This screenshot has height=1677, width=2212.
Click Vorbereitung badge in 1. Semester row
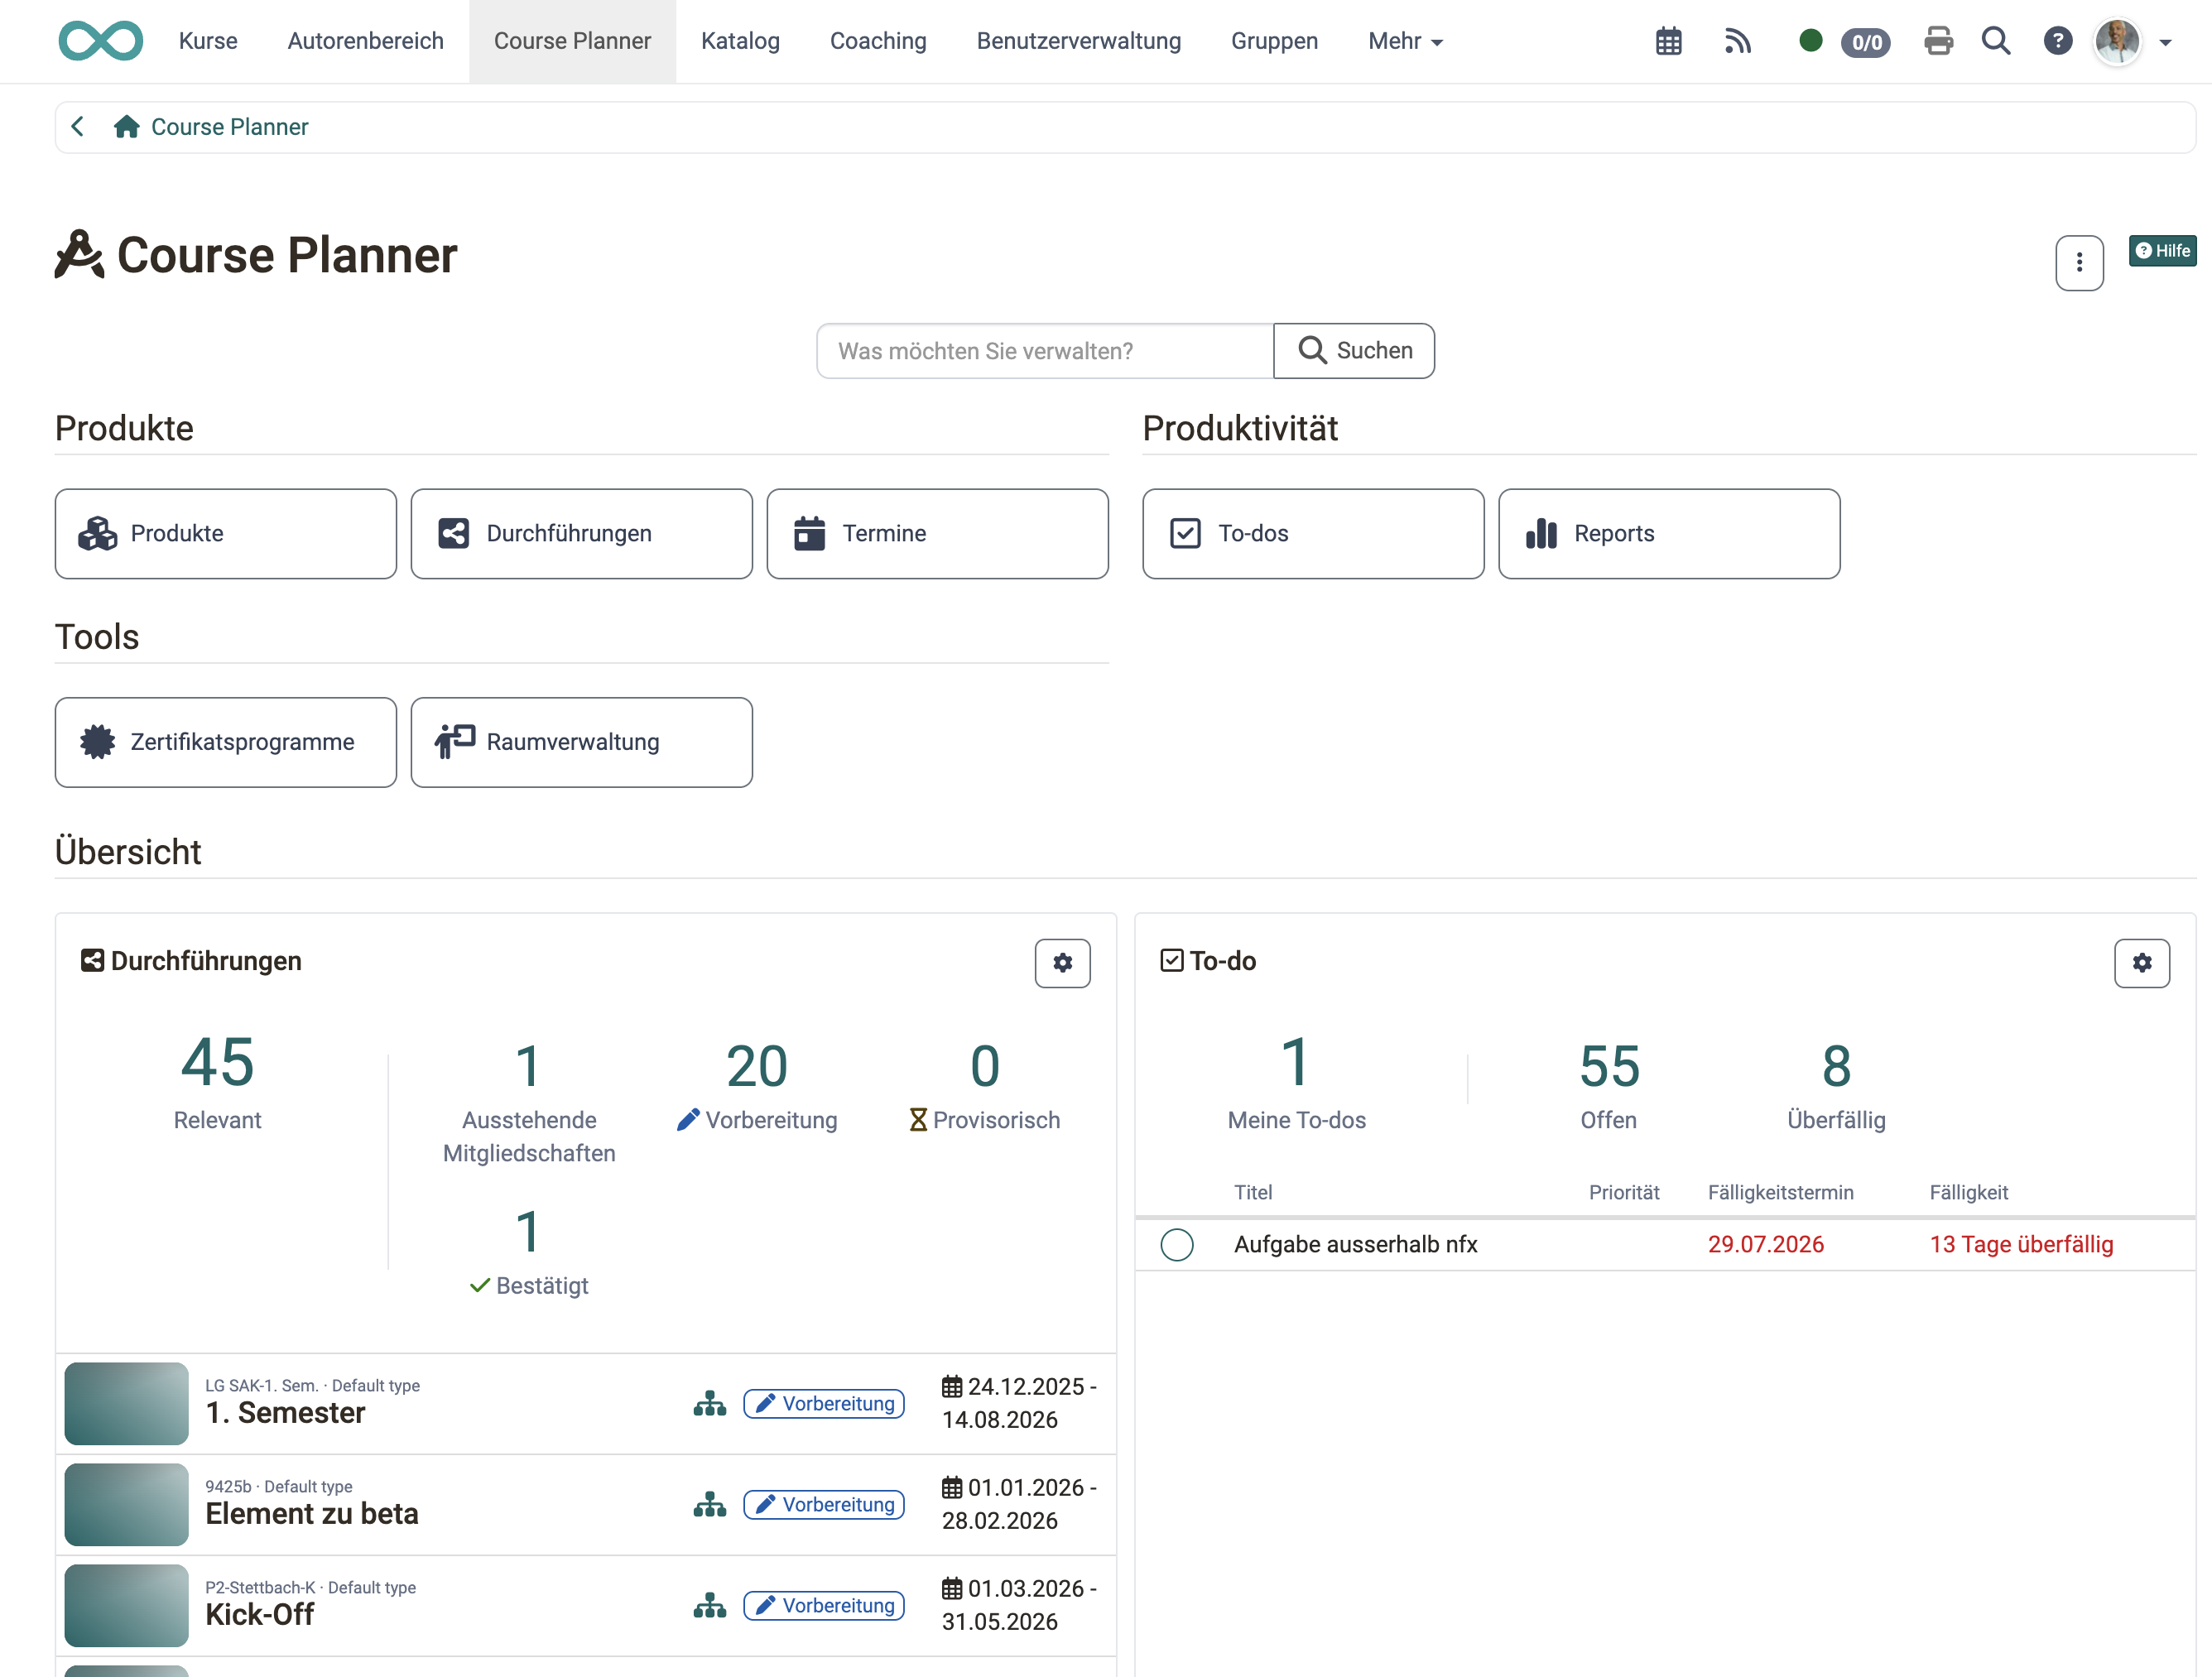824,1404
